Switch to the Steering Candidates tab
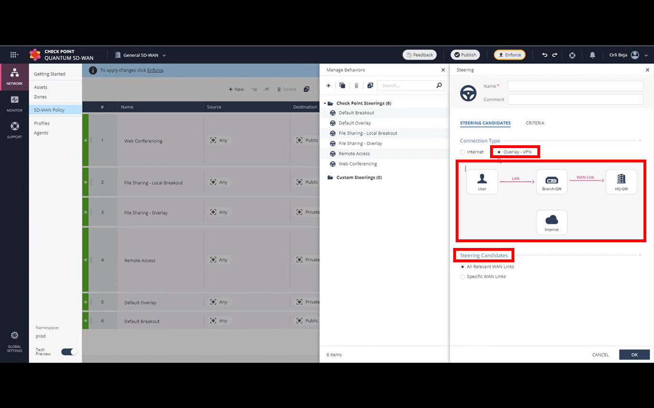Image resolution: width=654 pixels, height=408 pixels. click(x=485, y=123)
